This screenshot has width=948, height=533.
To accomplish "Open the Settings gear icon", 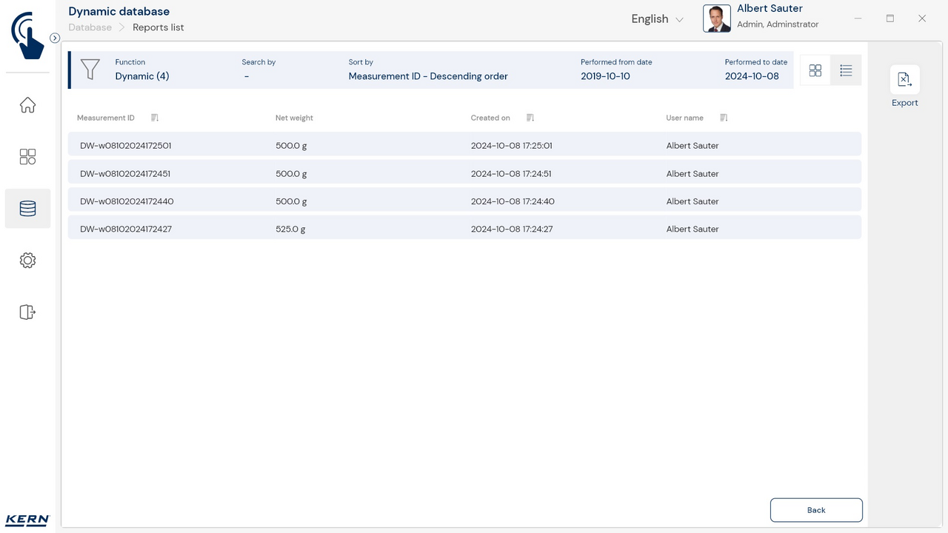I will coord(27,261).
